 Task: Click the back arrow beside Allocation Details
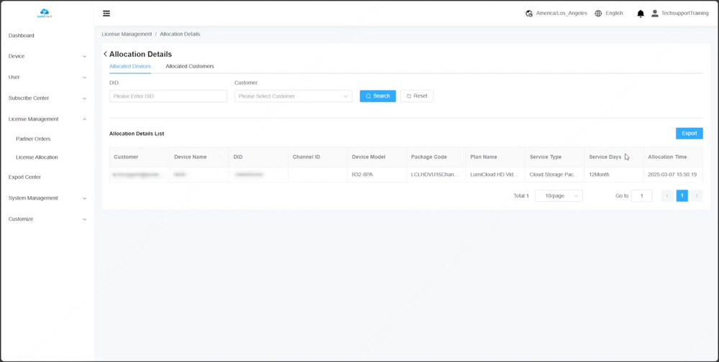point(105,54)
